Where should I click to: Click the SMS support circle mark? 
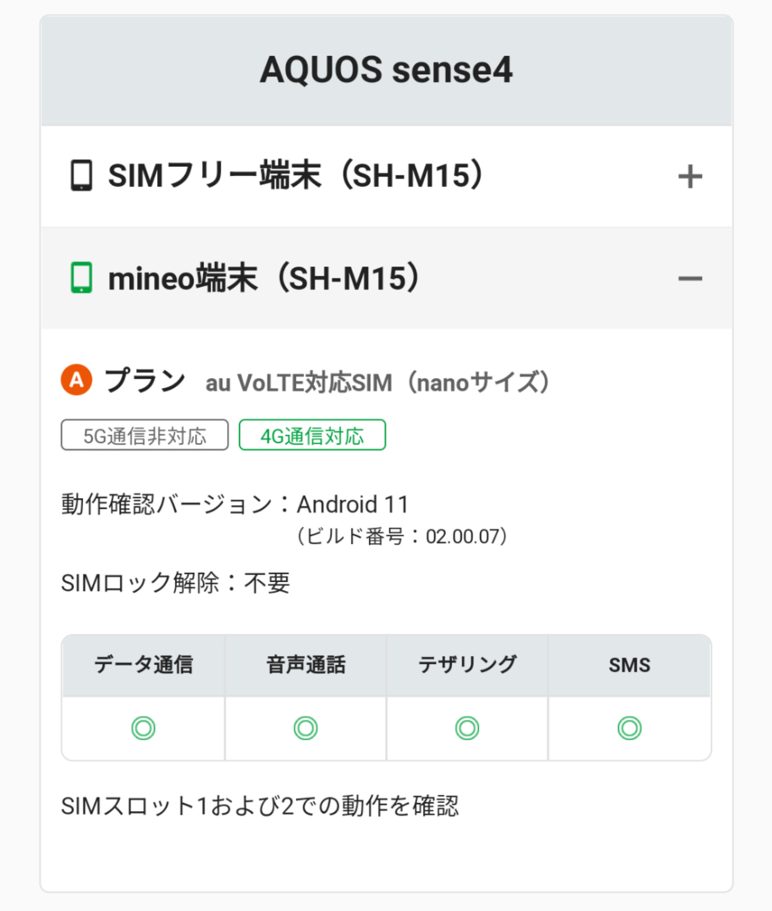pos(629,728)
